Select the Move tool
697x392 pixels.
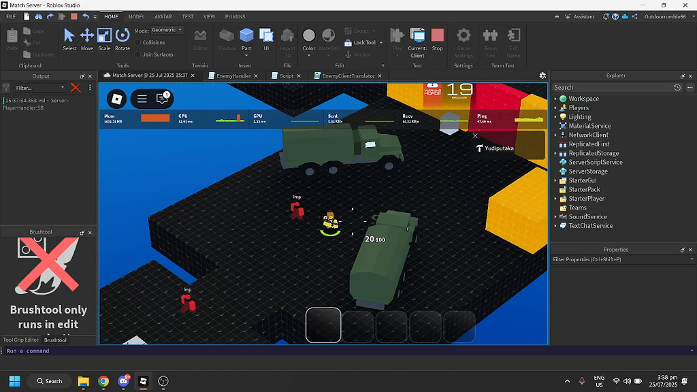point(87,39)
